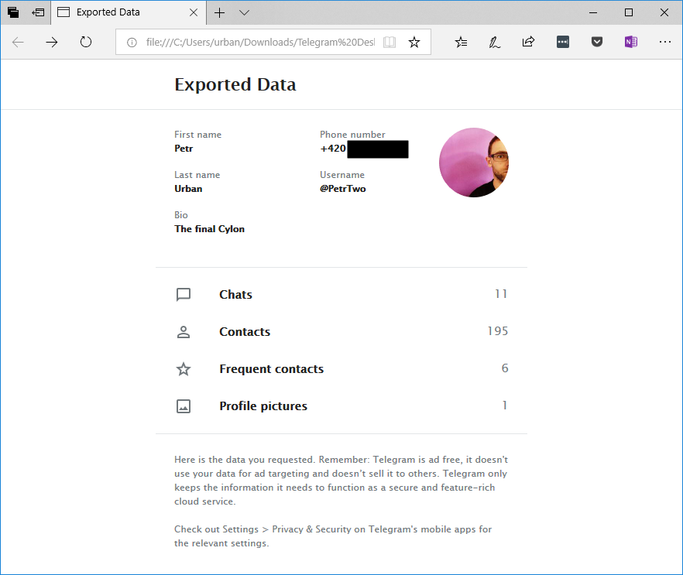Click the @PetrTwo username text
The image size is (683, 575).
343,189
